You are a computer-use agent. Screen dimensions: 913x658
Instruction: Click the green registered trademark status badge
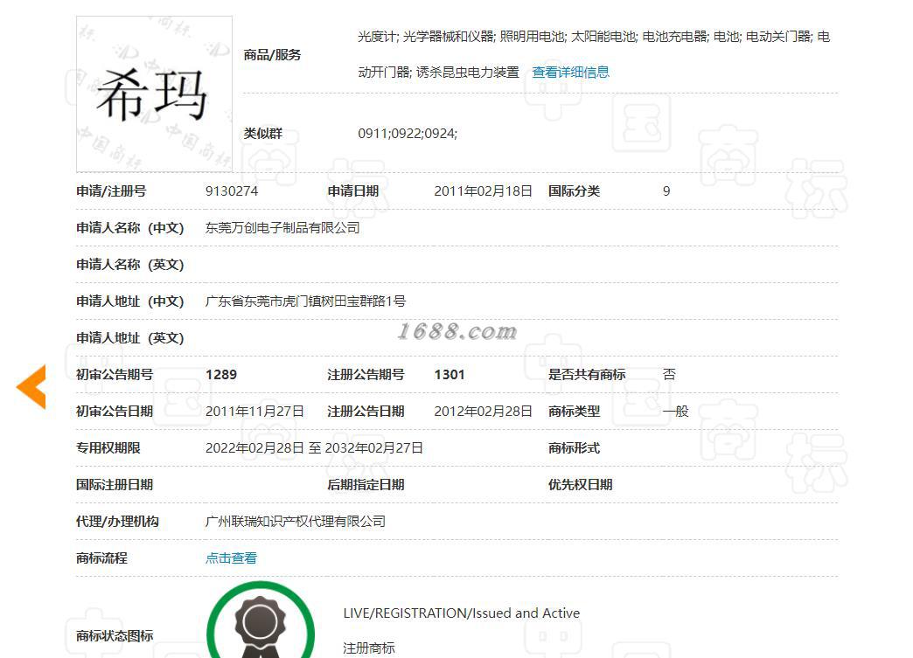[x=261, y=620]
